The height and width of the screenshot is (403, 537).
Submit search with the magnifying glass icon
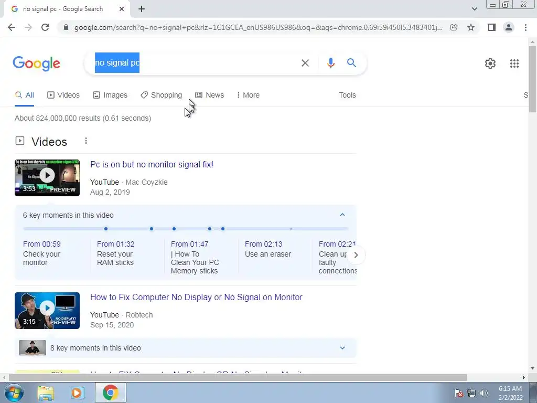pyautogui.click(x=352, y=63)
